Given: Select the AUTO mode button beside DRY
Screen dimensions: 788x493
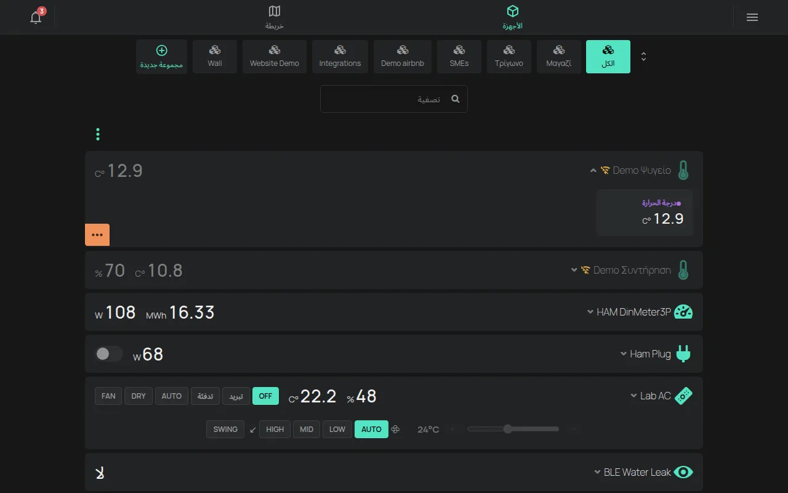Looking at the screenshot, I should pyautogui.click(x=171, y=396).
